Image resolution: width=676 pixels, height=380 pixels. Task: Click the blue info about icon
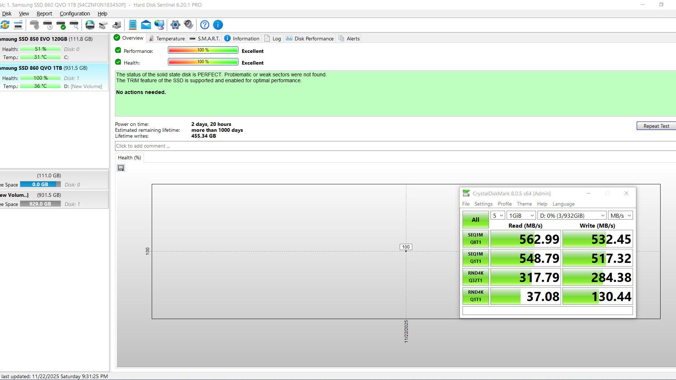click(218, 25)
